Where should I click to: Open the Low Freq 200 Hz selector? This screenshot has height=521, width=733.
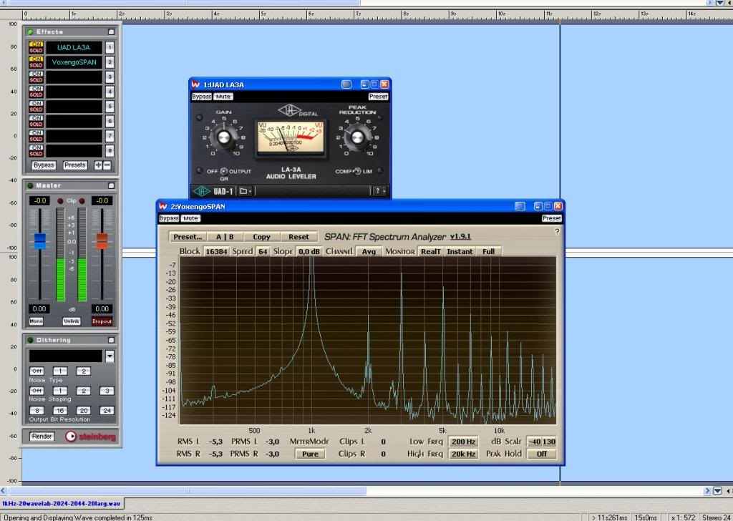(463, 442)
